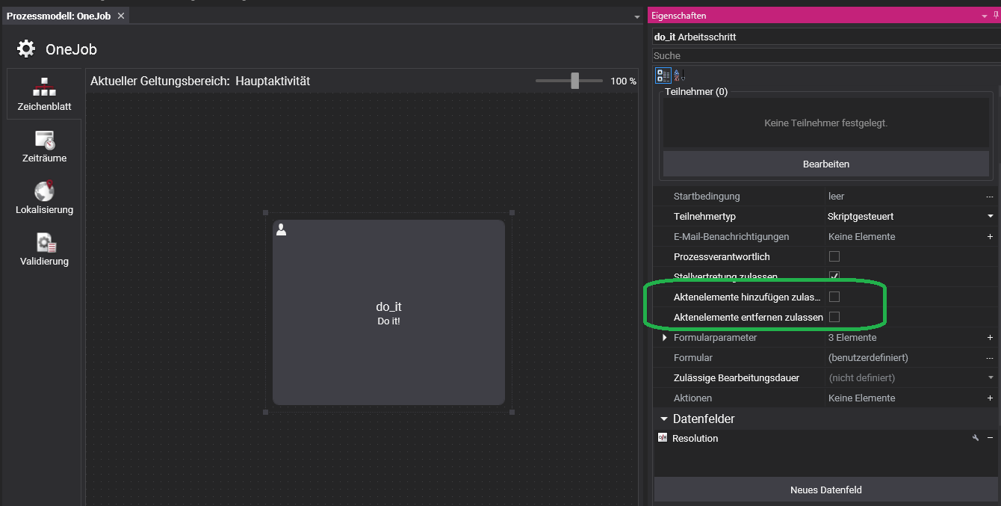This screenshot has width=1001, height=506.
Task: Select the do_it work step node
Action: tap(388, 312)
